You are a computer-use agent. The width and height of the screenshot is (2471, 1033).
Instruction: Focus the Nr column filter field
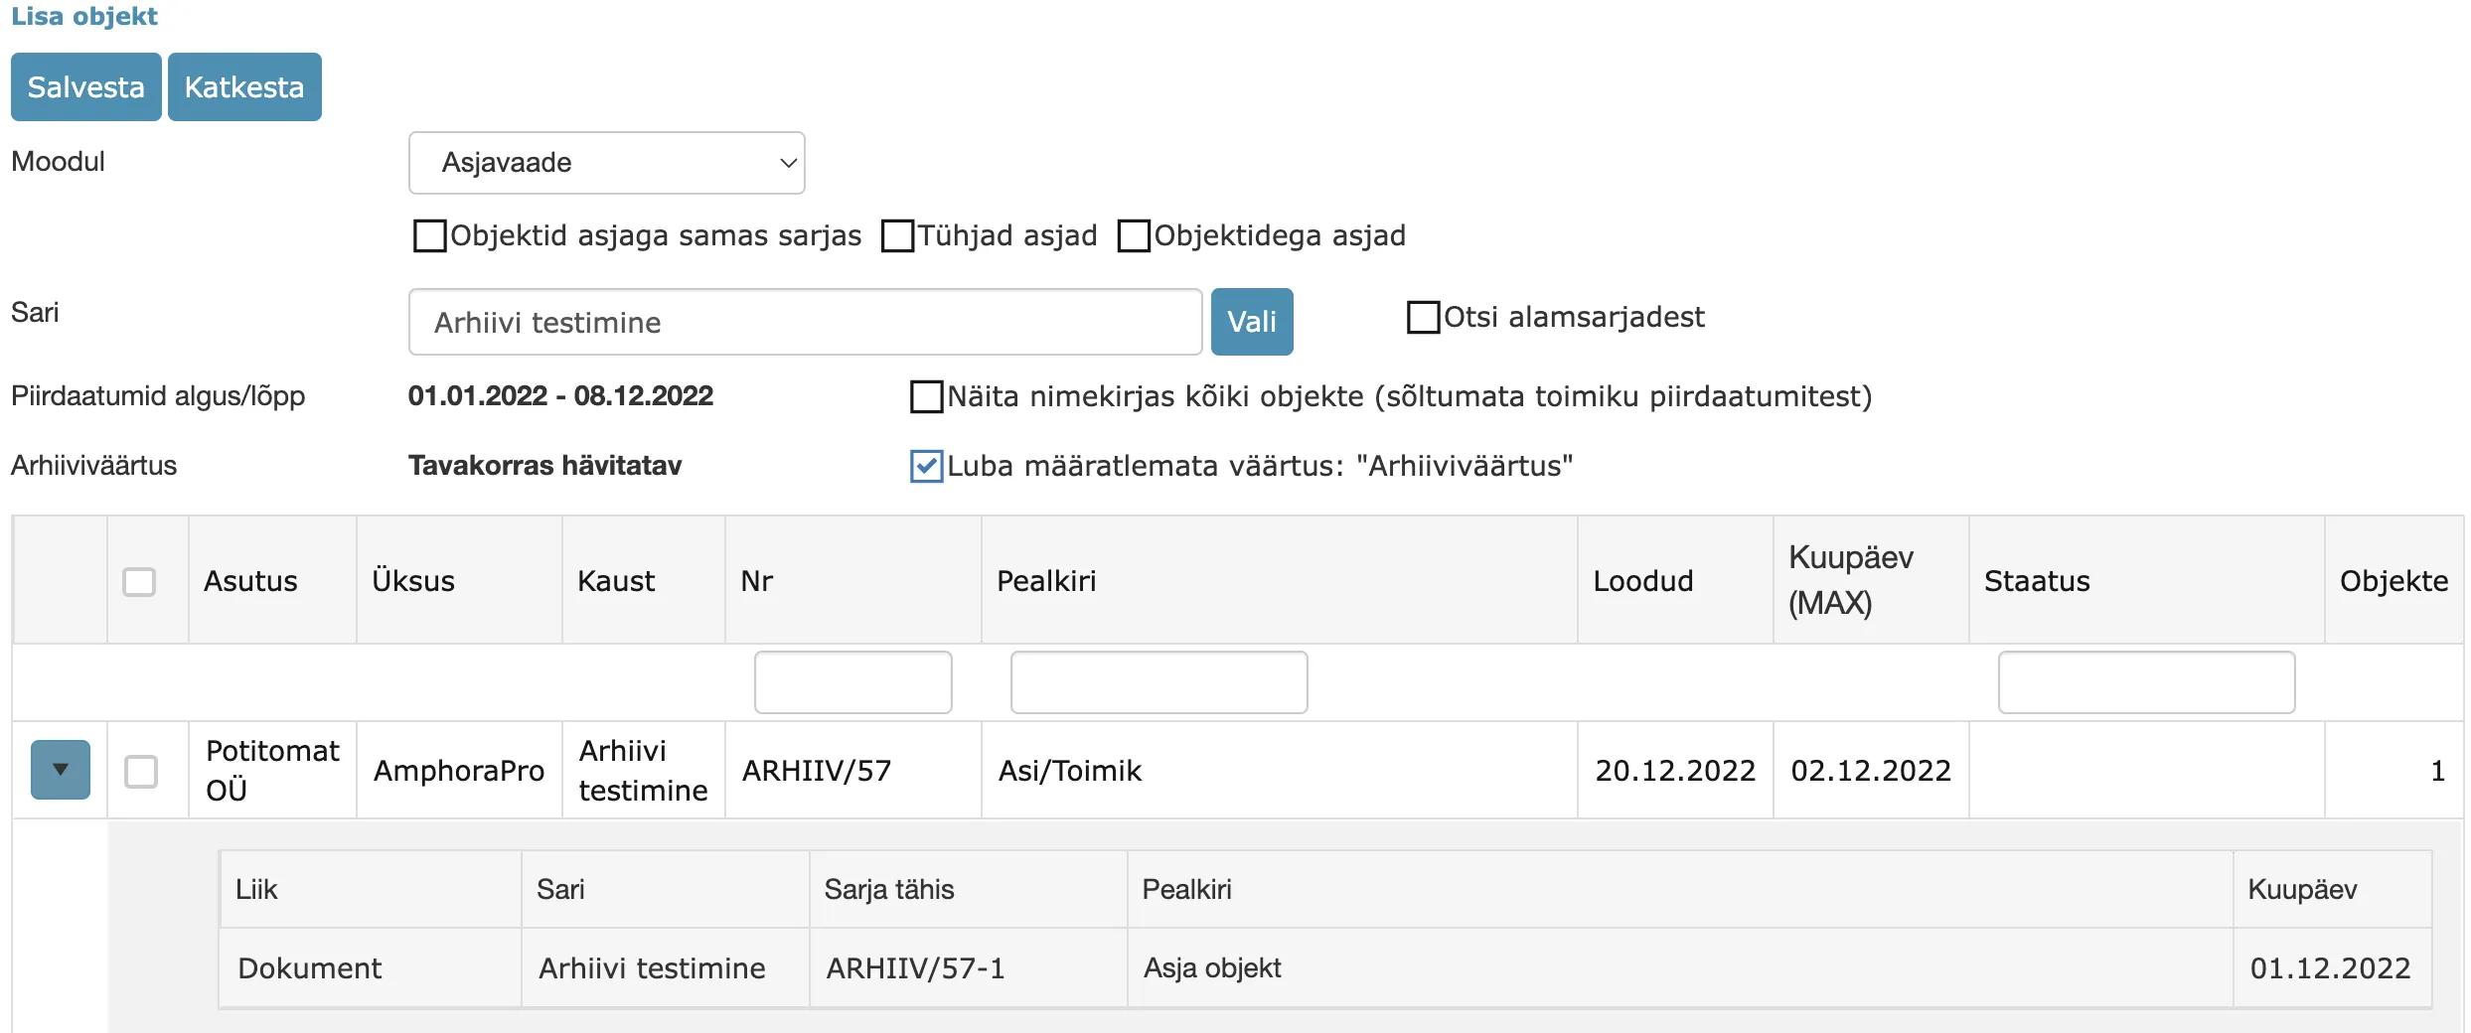[x=852, y=682]
